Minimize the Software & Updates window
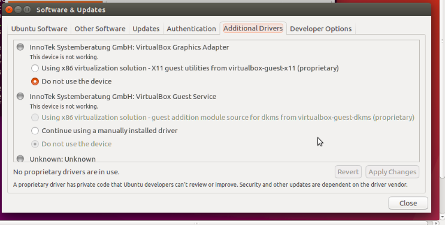Screen dimensions: 445x225 click(18, 10)
